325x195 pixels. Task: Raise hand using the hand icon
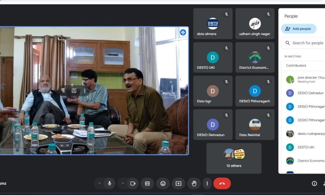[x=194, y=183]
